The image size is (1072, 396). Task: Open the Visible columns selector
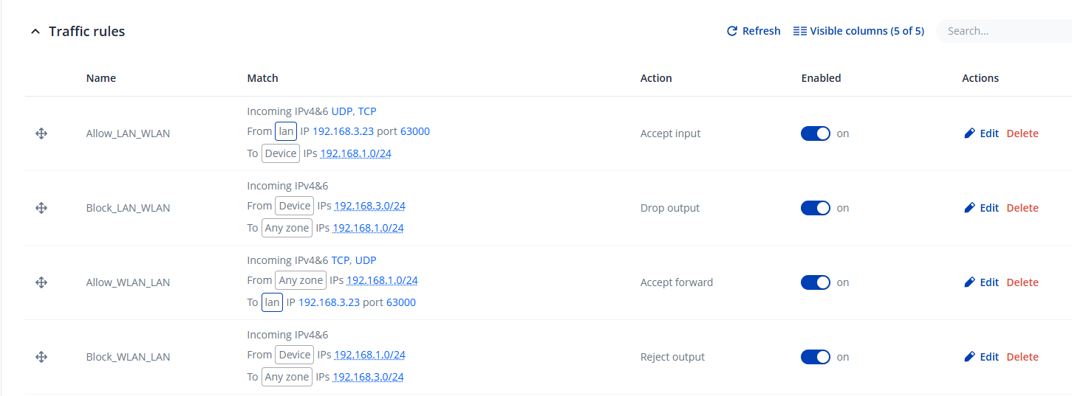(858, 31)
